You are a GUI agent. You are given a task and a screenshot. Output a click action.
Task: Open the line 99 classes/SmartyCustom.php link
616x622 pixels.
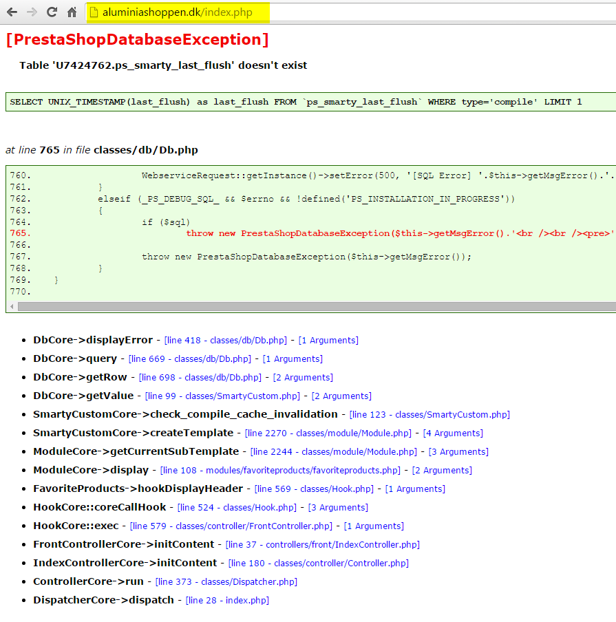[223, 396]
